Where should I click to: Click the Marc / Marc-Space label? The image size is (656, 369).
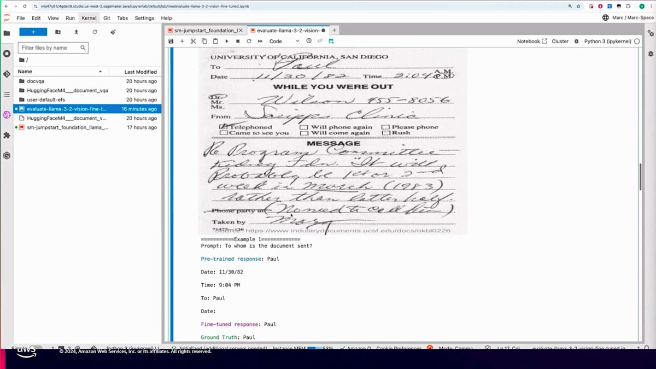628,18
